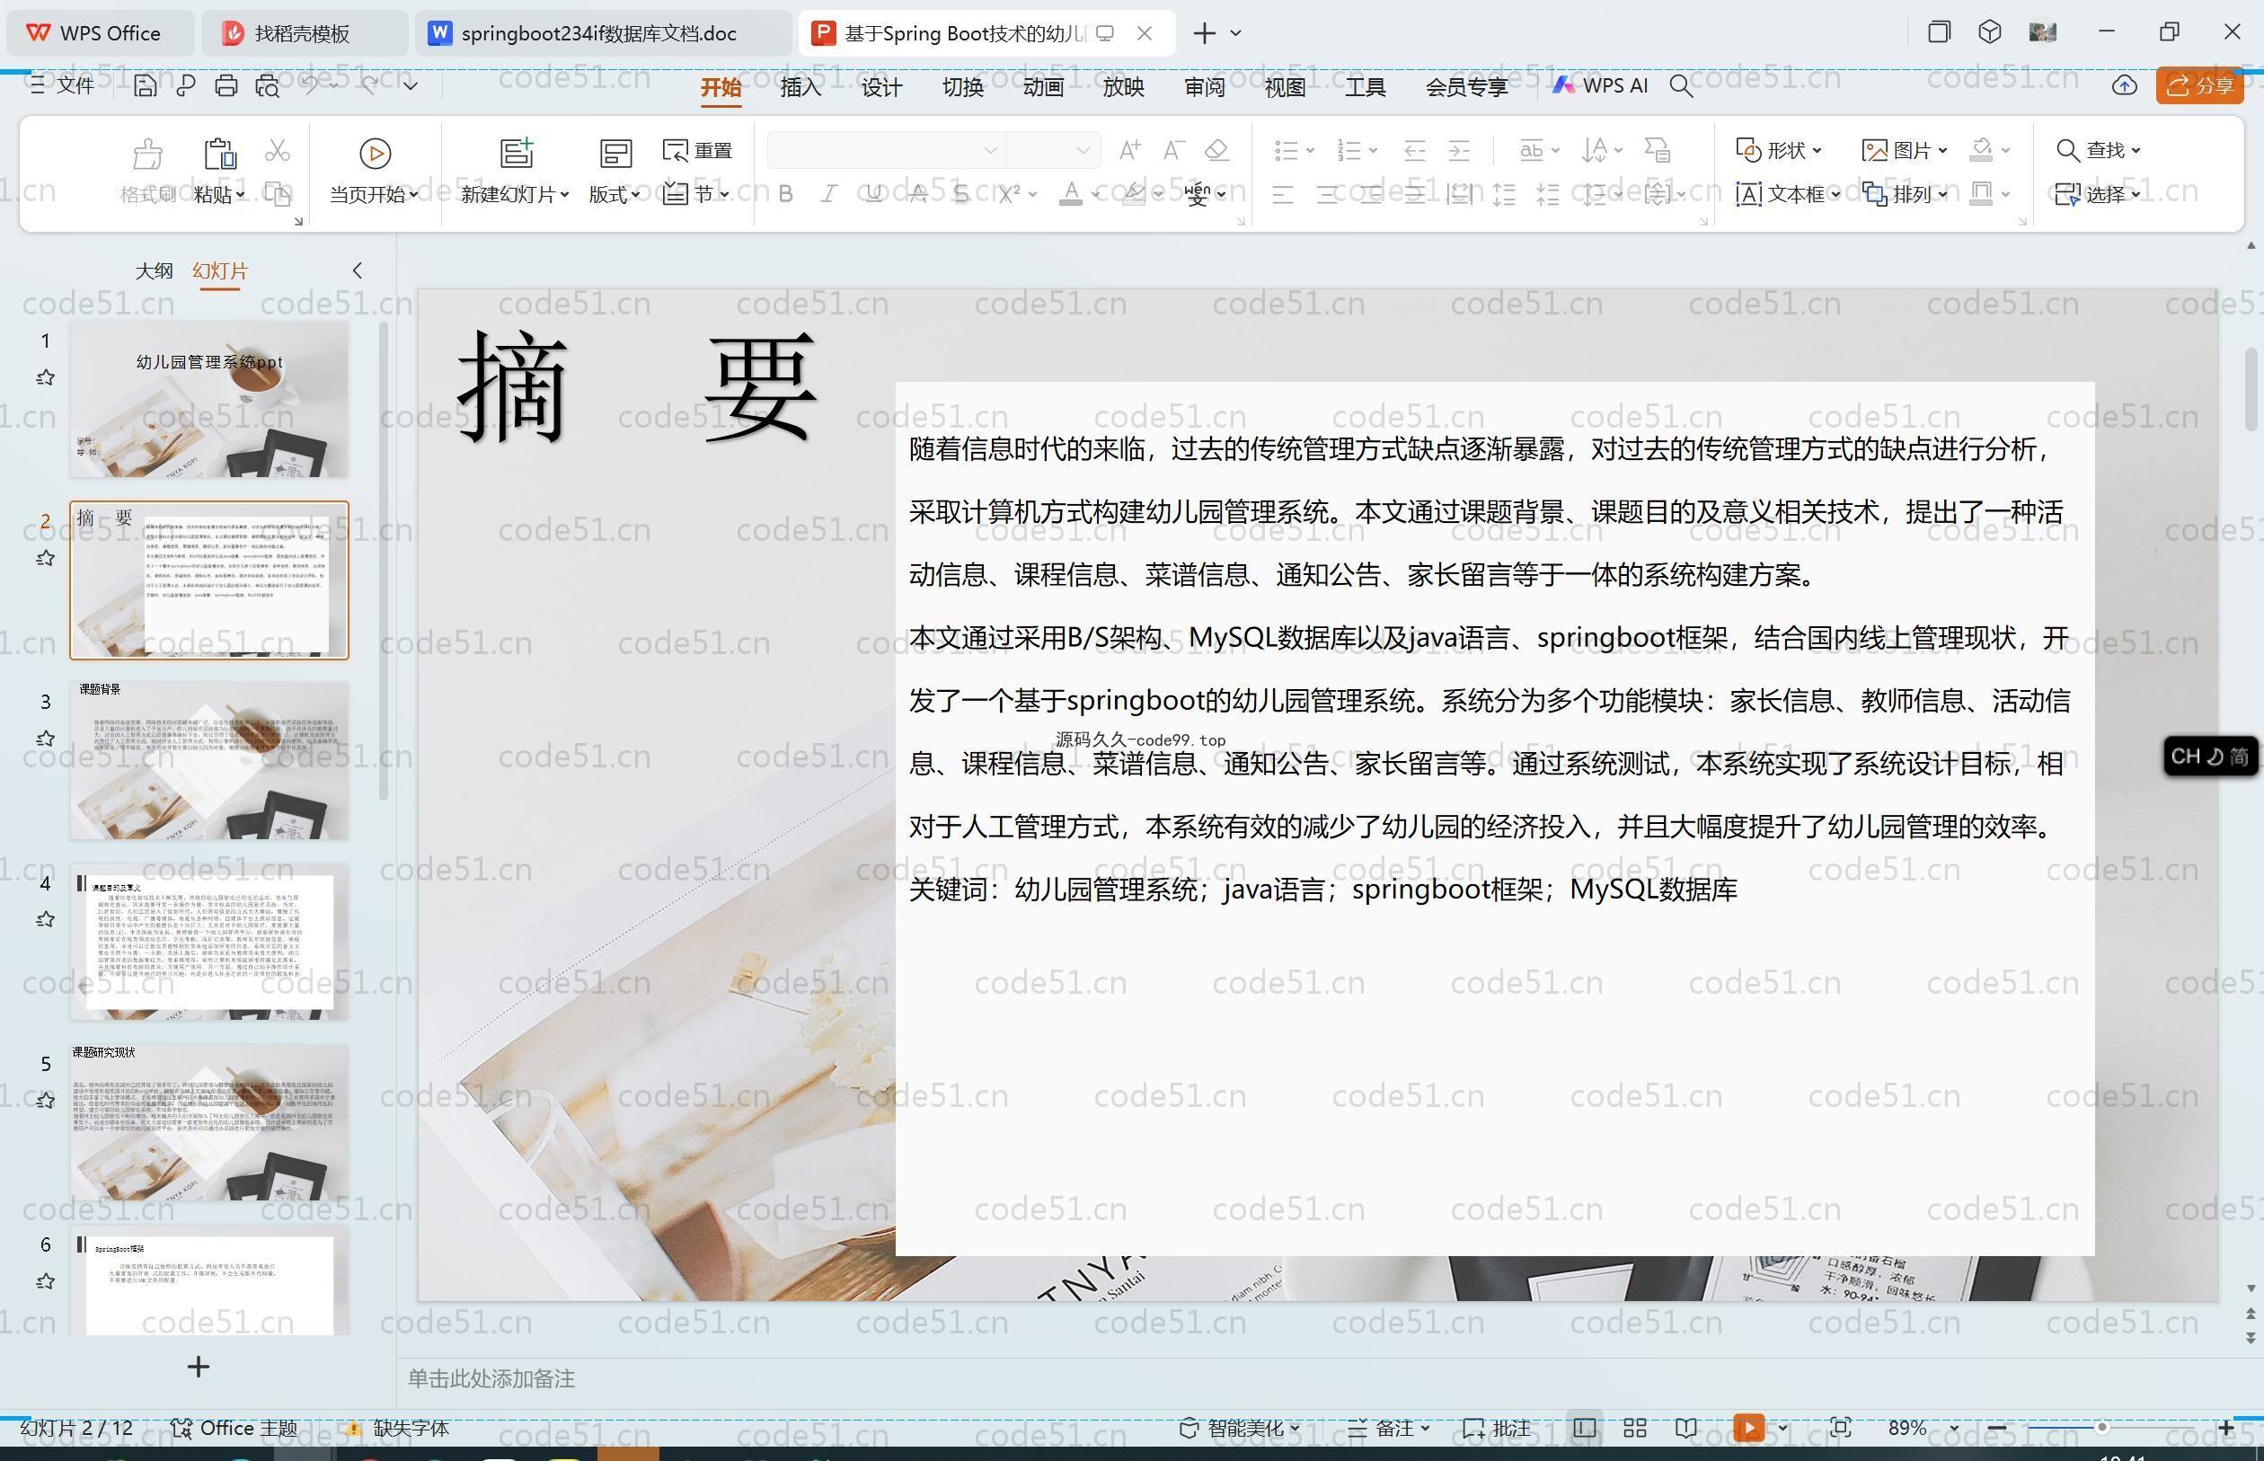Click Smart Beautify (智能美化) in status bar
The image size is (2264, 1461).
[x=1239, y=1428]
